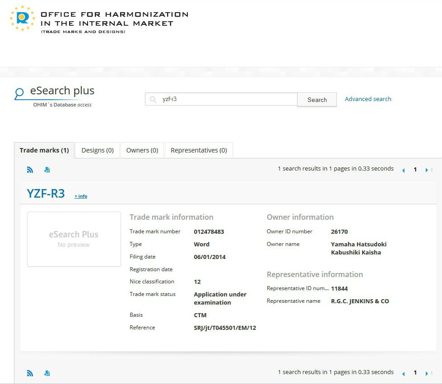
Task: Open the Advanced search link
Action: point(368,99)
